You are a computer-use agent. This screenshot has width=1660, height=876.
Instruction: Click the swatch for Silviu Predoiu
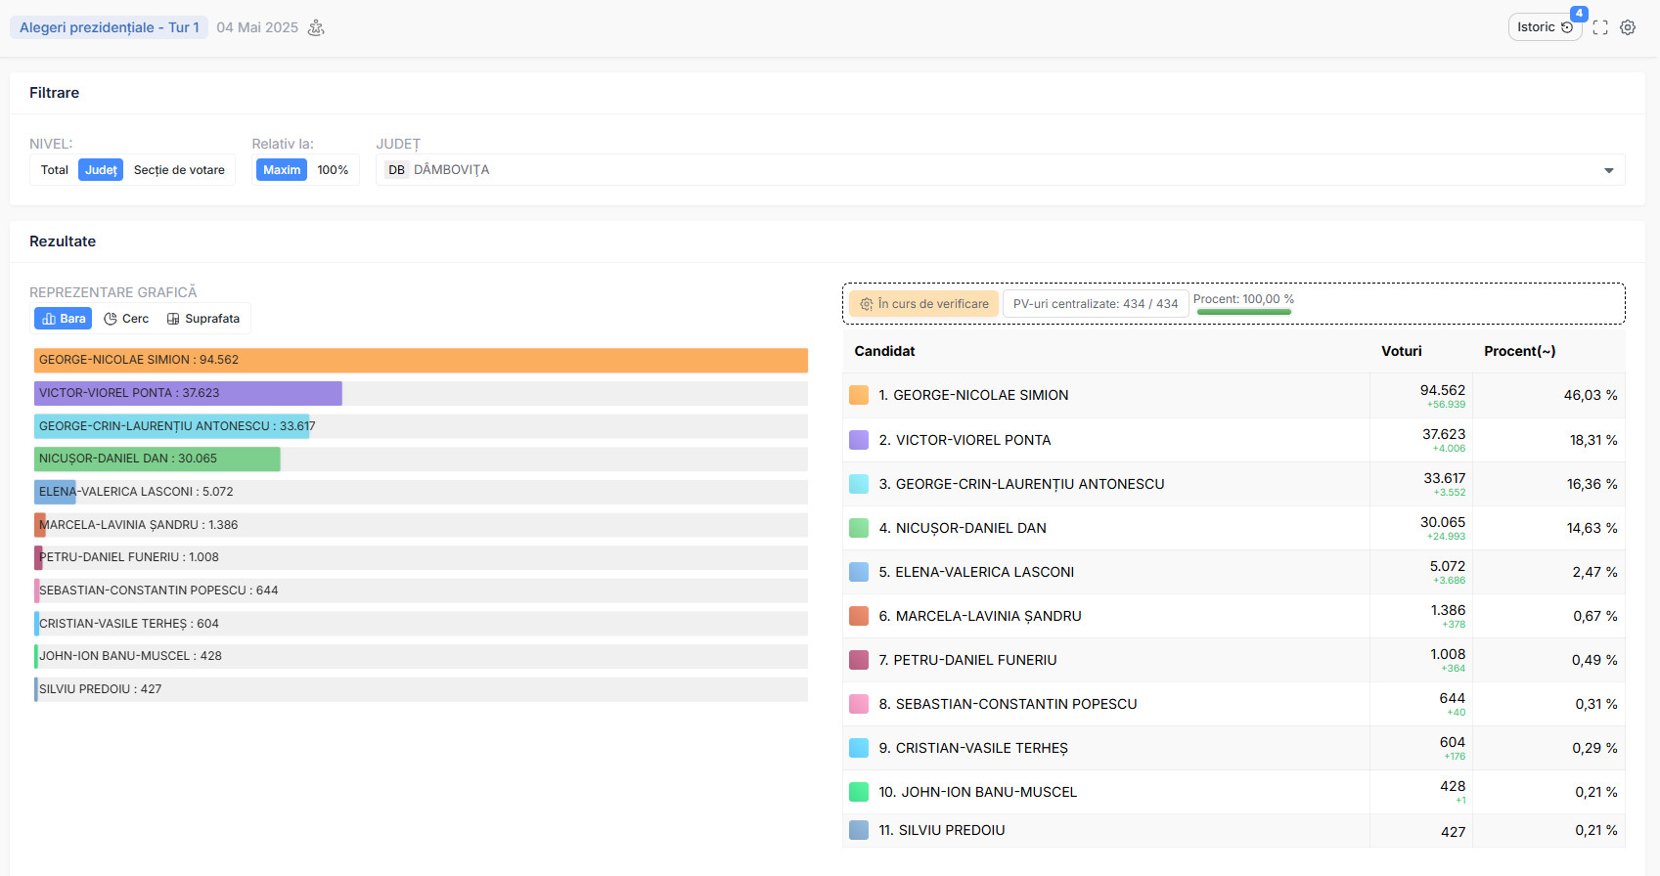(859, 830)
